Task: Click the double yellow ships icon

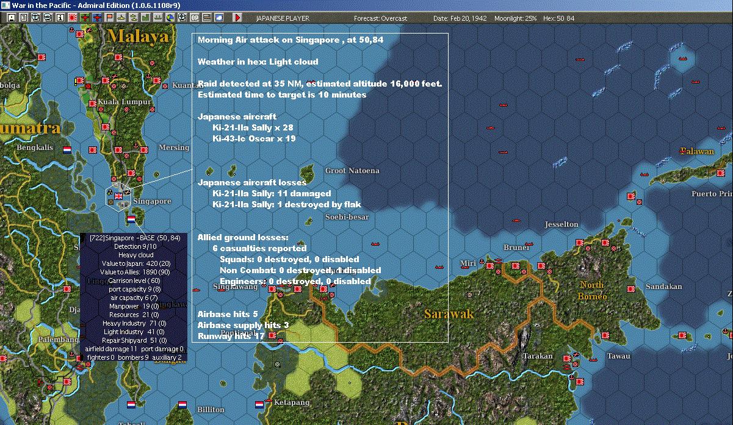Action: (x=134, y=18)
